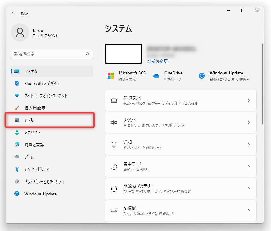
Task: Maximize the 設定 window
Action: pos(243,11)
